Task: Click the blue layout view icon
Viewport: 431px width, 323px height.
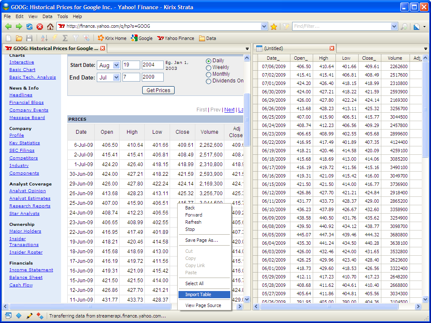Action: (x=417, y=26)
